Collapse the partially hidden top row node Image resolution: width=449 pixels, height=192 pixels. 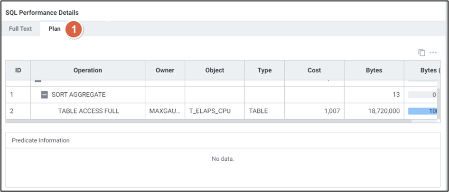[38, 81]
